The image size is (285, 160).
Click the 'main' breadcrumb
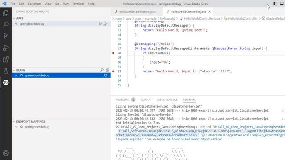point(118,19)
